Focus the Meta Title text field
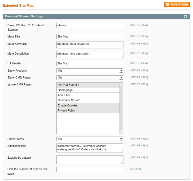This screenshot has width=193, height=181. click(90, 36)
